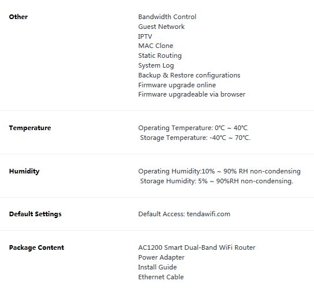Select 'Firmware upgradeable via browser' line

tap(192, 94)
